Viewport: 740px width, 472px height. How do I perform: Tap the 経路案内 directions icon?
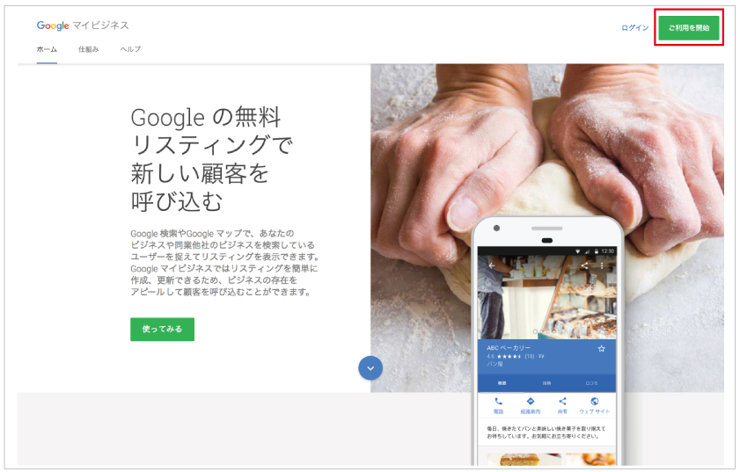click(531, 402)
